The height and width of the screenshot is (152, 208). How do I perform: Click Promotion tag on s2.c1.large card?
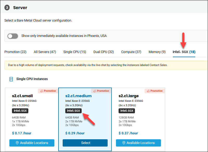pos(155,91)
